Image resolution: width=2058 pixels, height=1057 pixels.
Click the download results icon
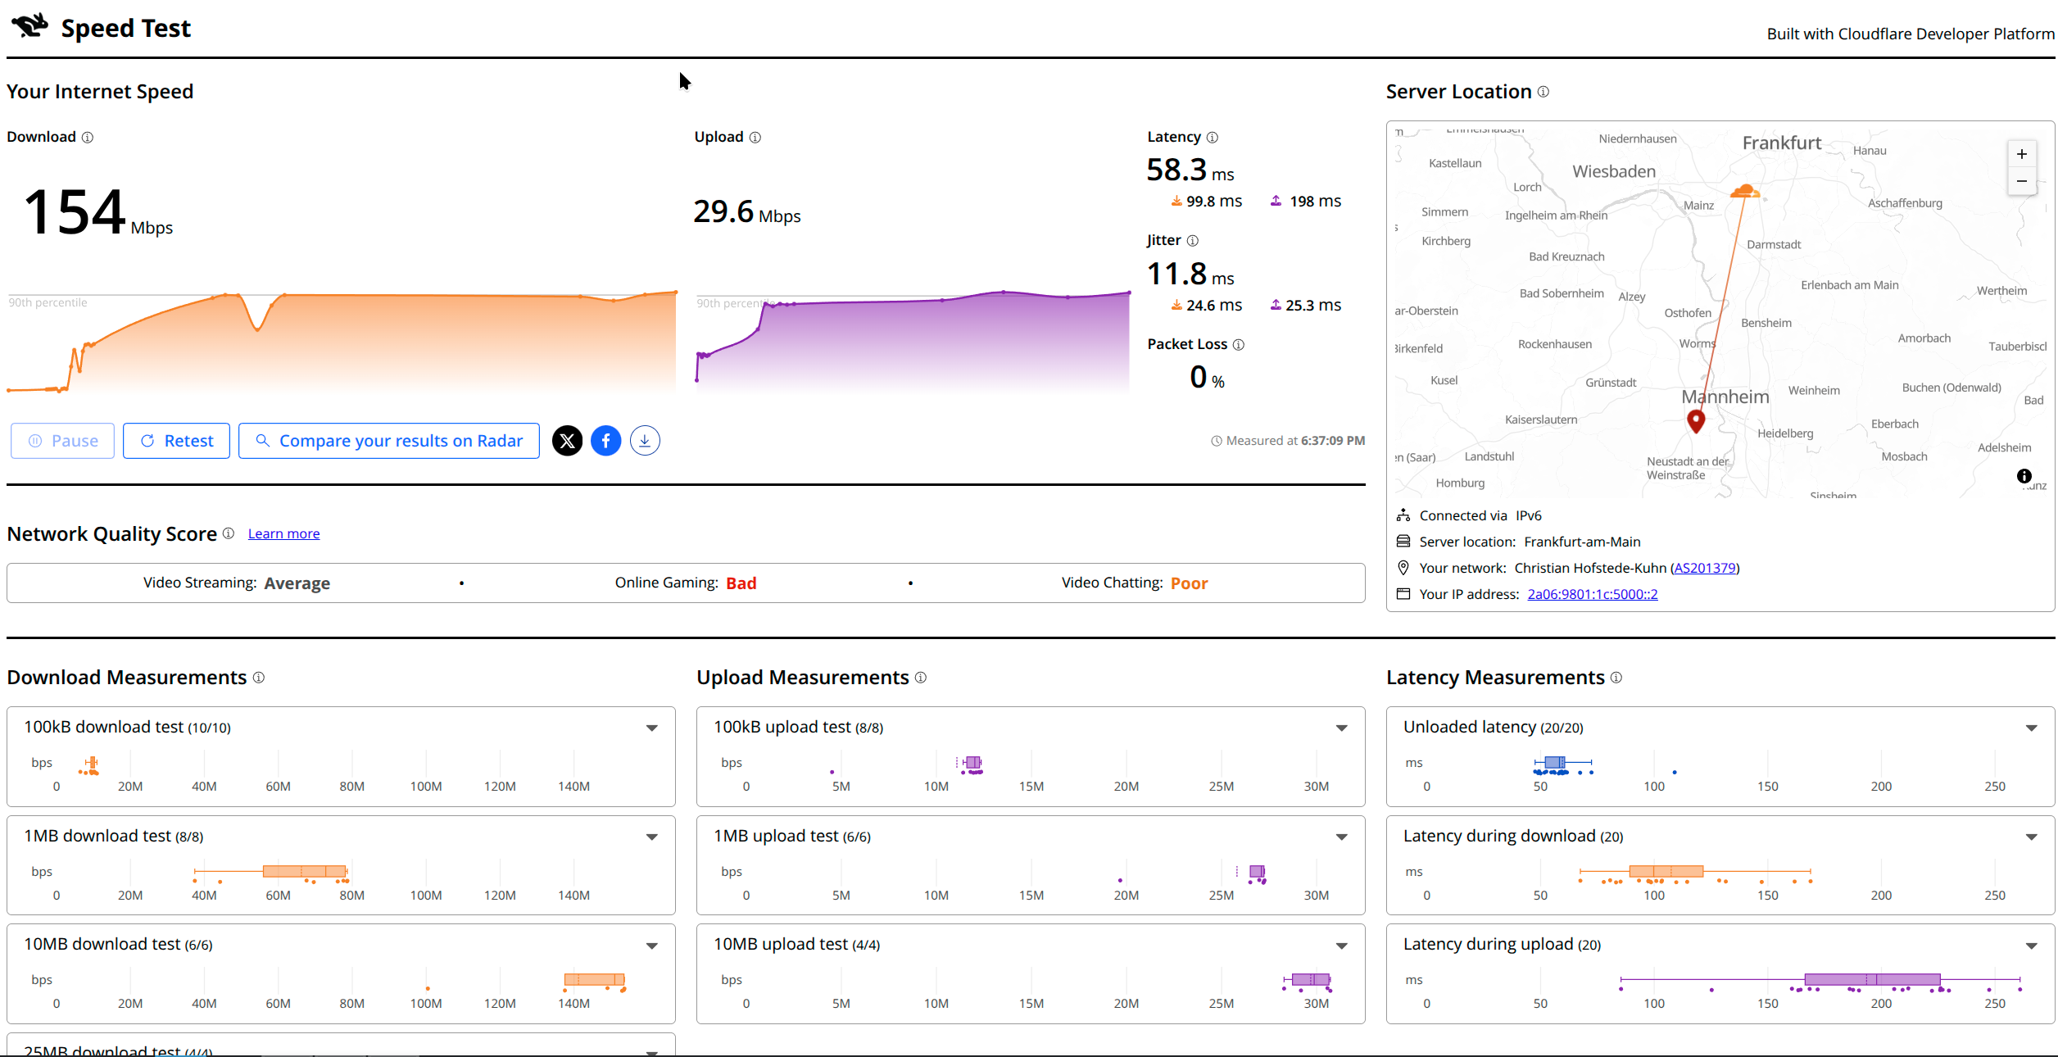646,441
